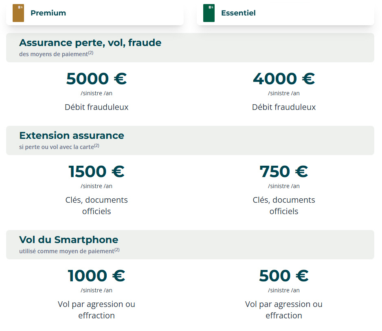Click the 500 € Essentiel amount
The width and height of the screenshot is (382, 331).
(284, 276)
